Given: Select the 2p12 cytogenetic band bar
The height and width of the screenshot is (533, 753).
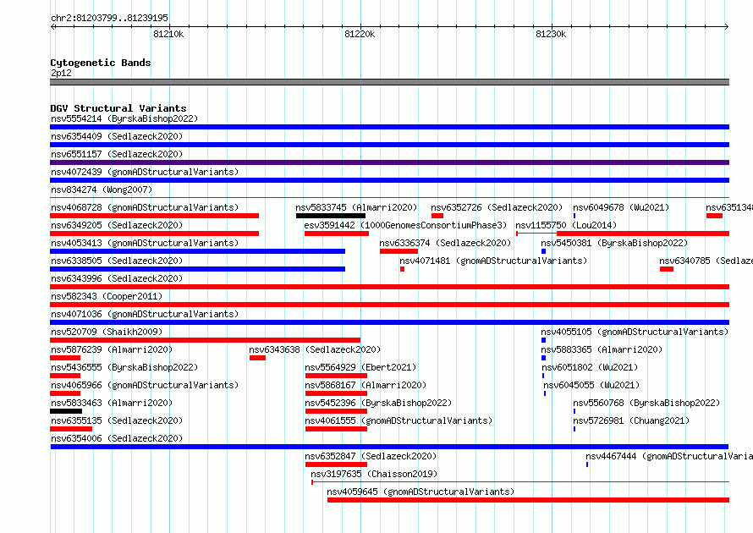Looking at the screenshot, I should click(x=389, y=82).
